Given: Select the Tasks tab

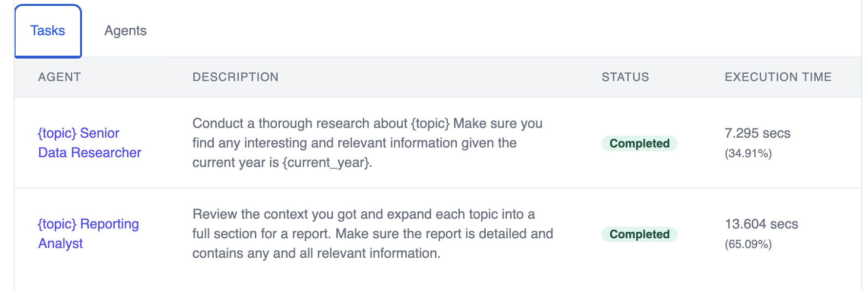Looking at the screenshot, I should tap(48, 31).
